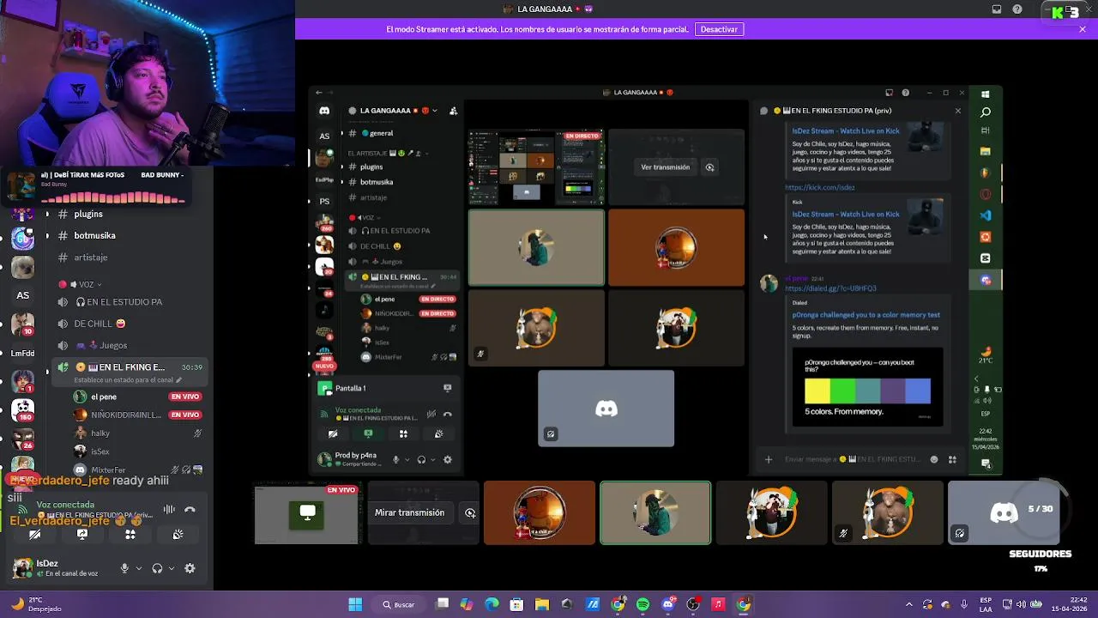Open Windows Start button on taskbar
Viewport: 1098px width, 618px height.
tap(355, 604)
